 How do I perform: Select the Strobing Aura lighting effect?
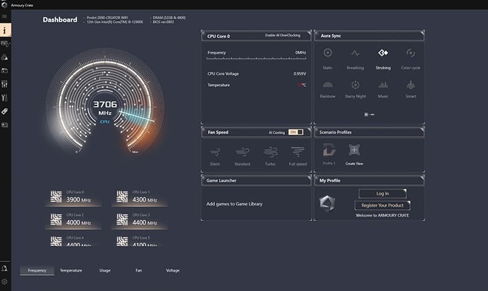click(383, 59)
